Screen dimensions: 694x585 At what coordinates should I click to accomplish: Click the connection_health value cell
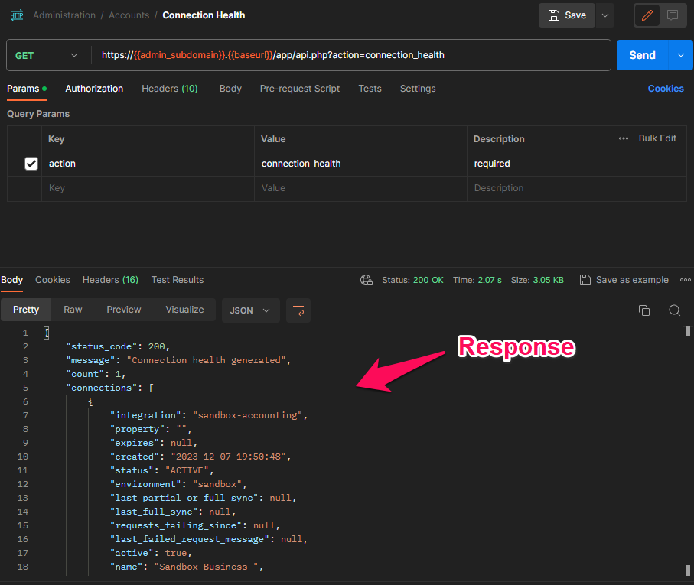[x=360, y=164]
